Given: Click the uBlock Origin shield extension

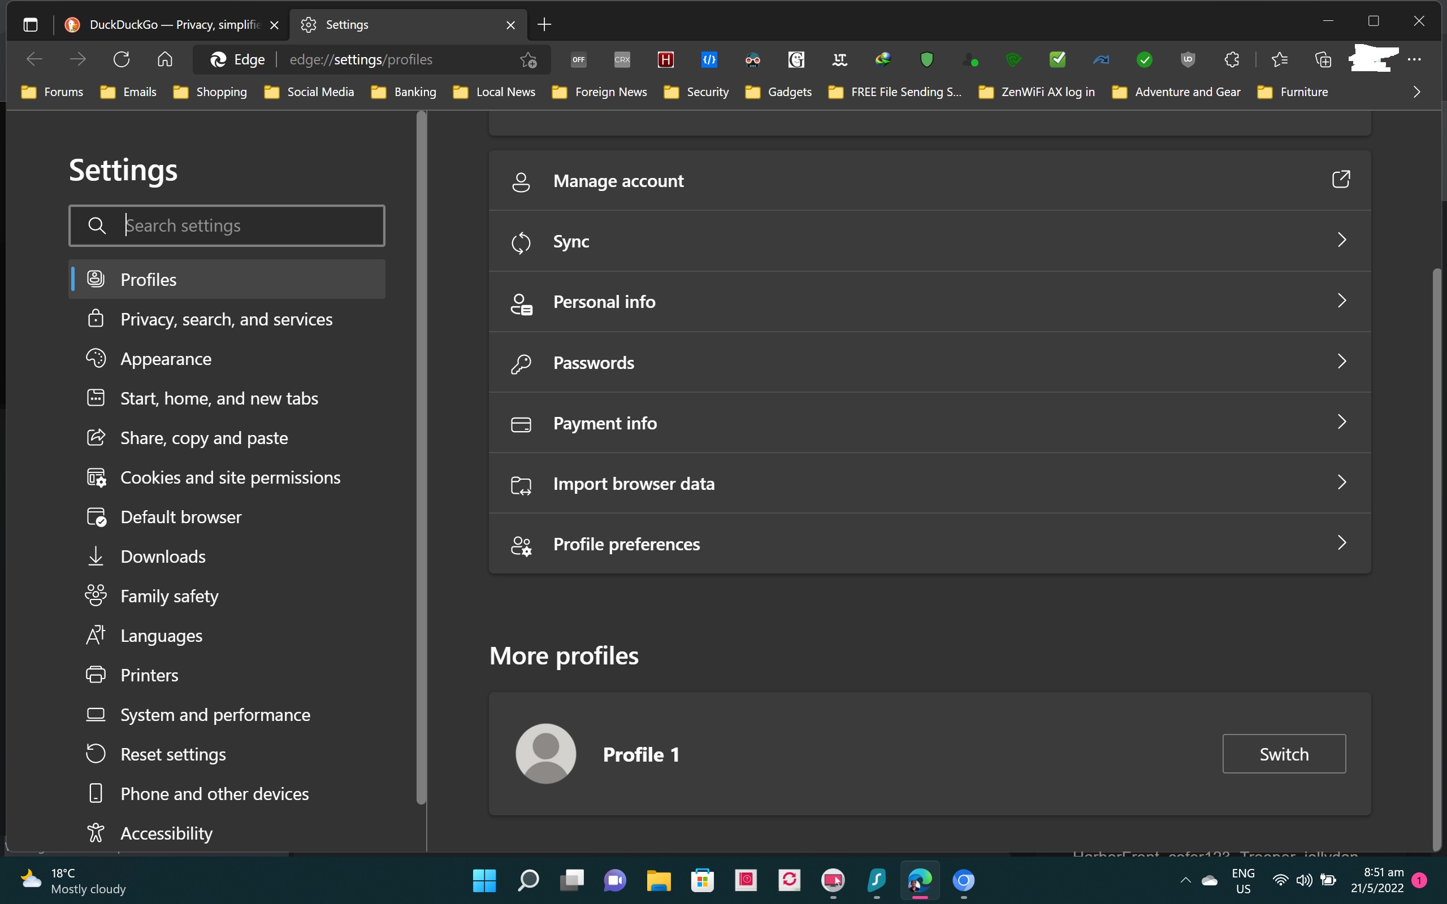Looking at the screenshot, I should [x=1188, y=59].
